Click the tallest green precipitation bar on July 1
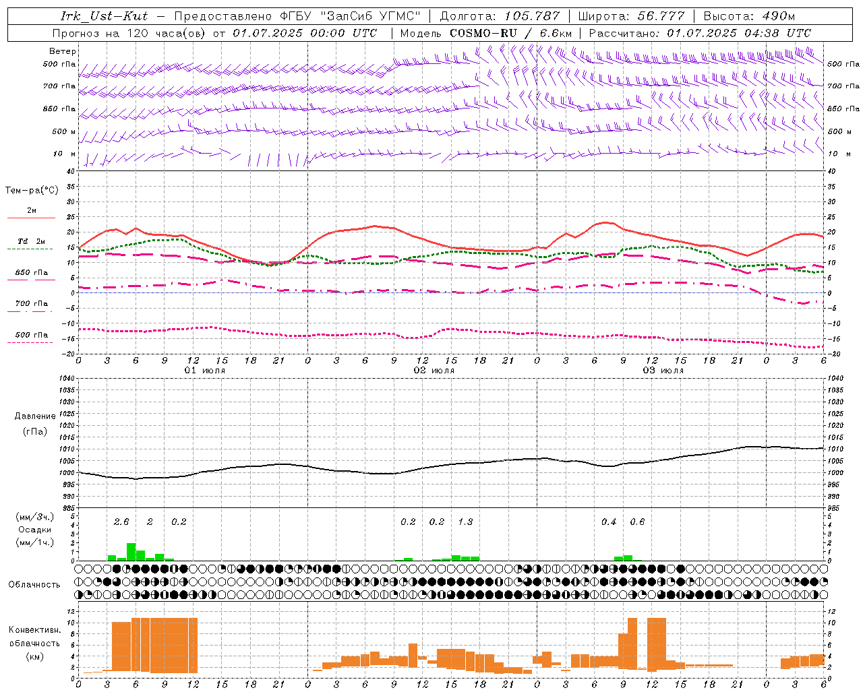Screen dimensions: 863x690 (x=131, y=552)
